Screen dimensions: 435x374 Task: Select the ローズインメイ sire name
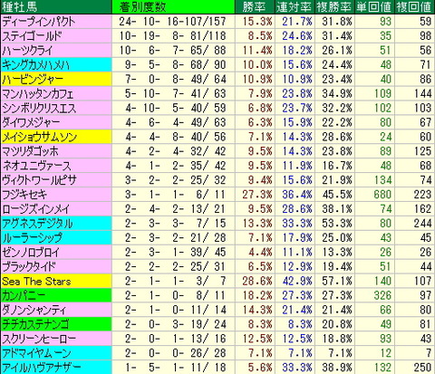[x=35, y=209]
